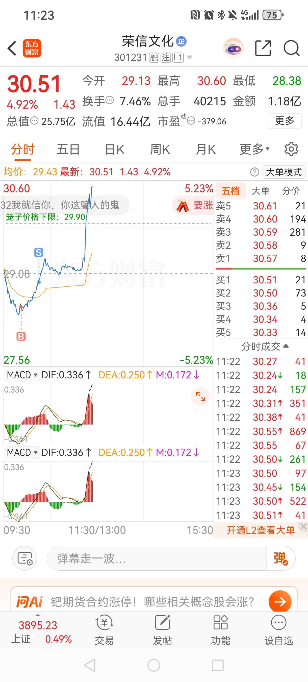Tap the 更多 quote details button
Screen dimensions: 308x682
pos(285,121)
